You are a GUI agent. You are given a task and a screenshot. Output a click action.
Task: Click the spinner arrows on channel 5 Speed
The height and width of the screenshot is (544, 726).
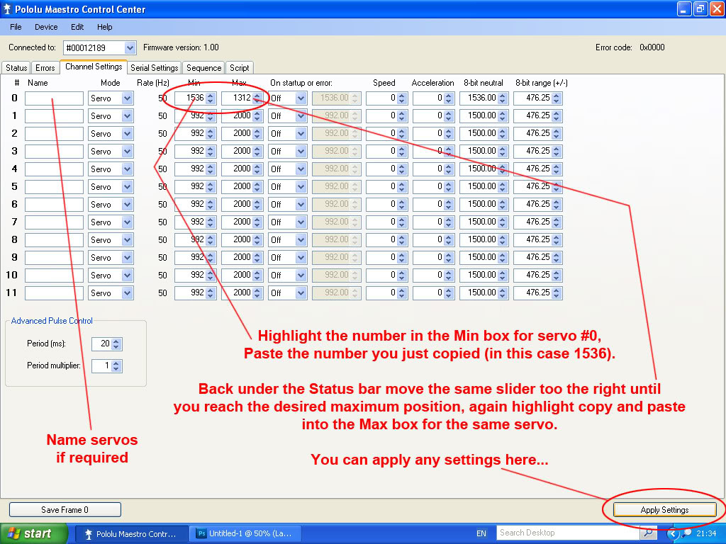click(x=402, y=187)
